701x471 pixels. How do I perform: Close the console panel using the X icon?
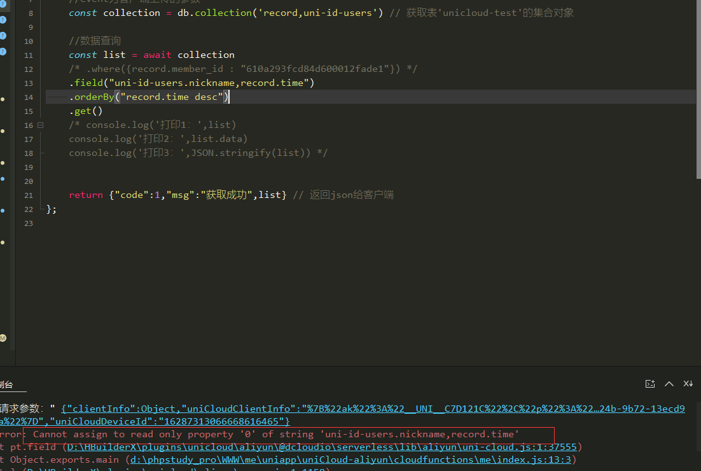688,384
